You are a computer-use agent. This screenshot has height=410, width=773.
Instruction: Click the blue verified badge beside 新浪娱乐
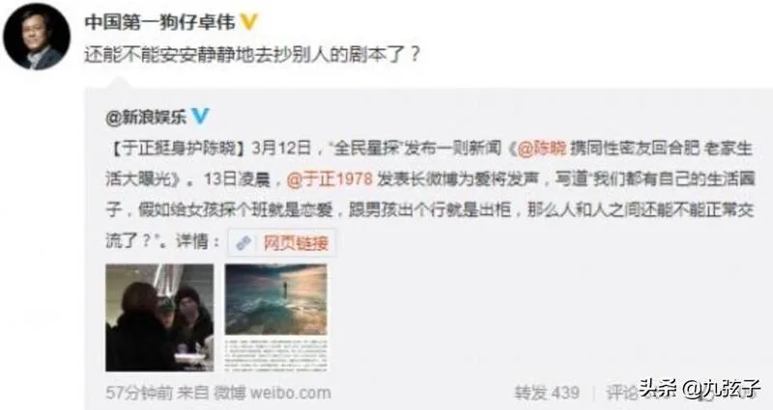[200, 116]
